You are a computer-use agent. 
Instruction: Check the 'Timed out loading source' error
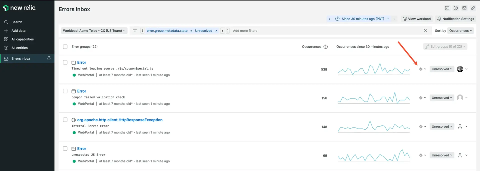pyautogui.click(x=65, y=62)
